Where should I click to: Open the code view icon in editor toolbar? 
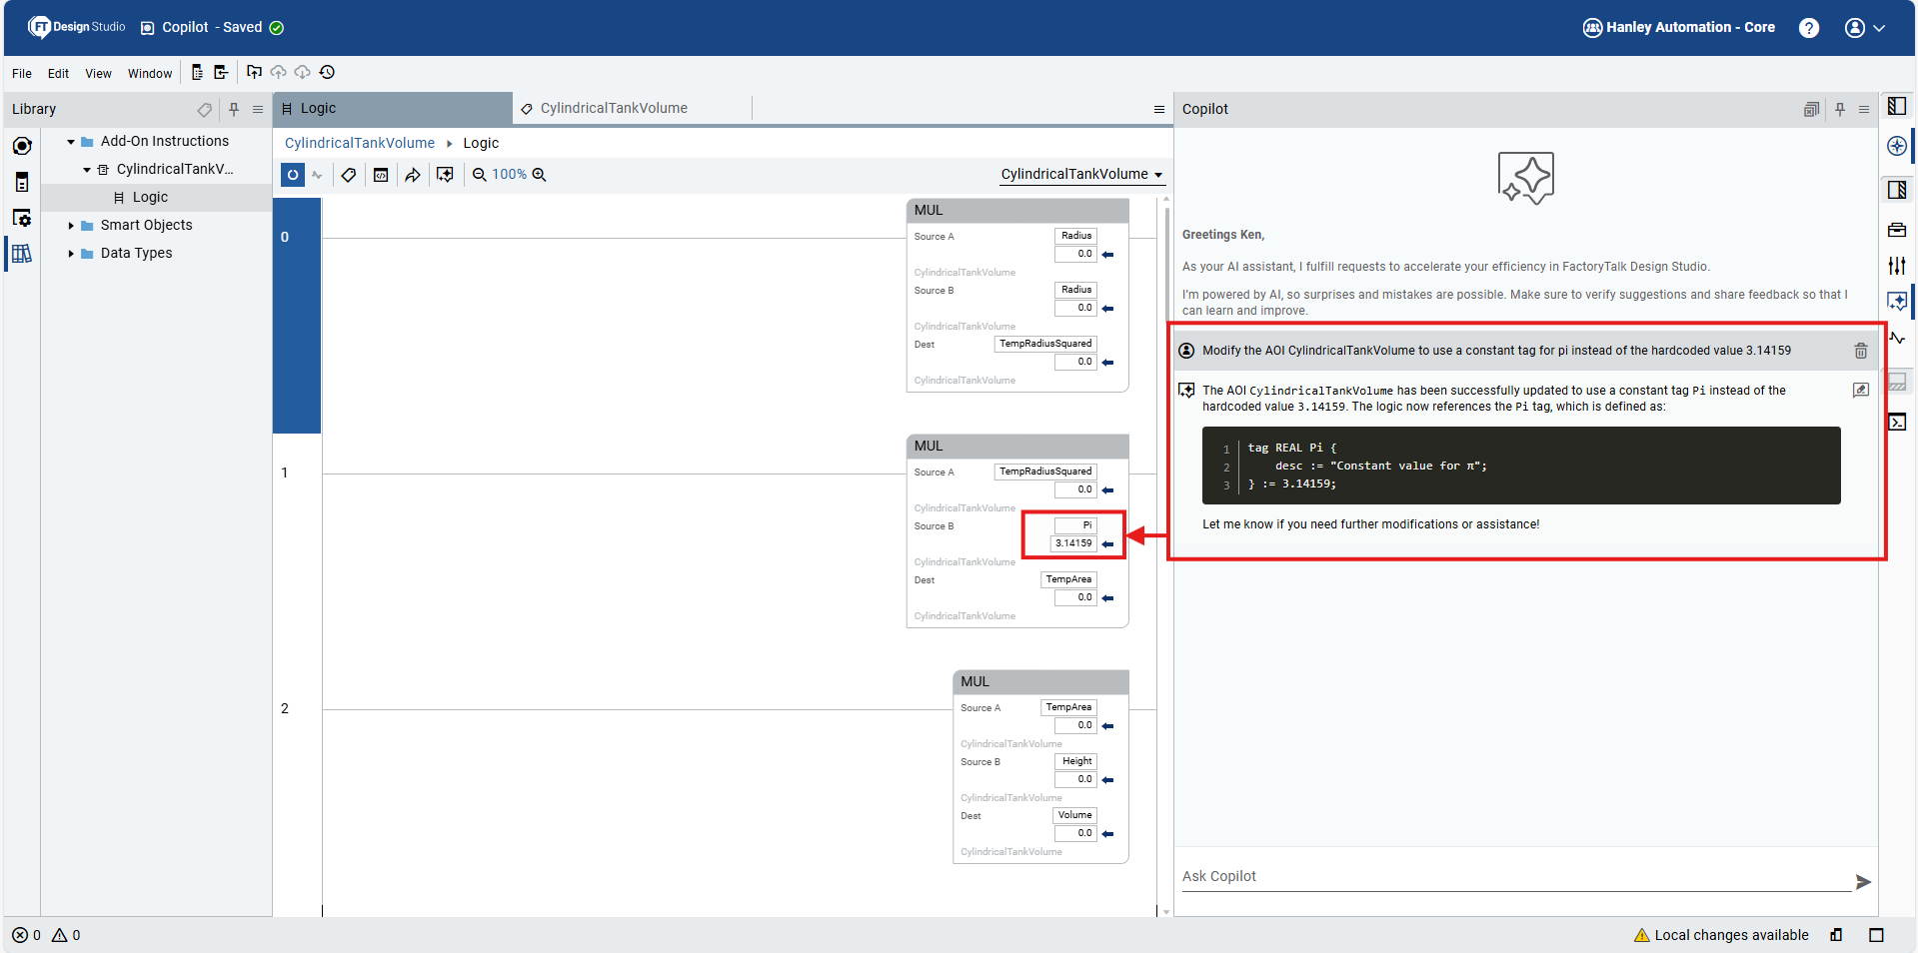click(x=381, y=175)
